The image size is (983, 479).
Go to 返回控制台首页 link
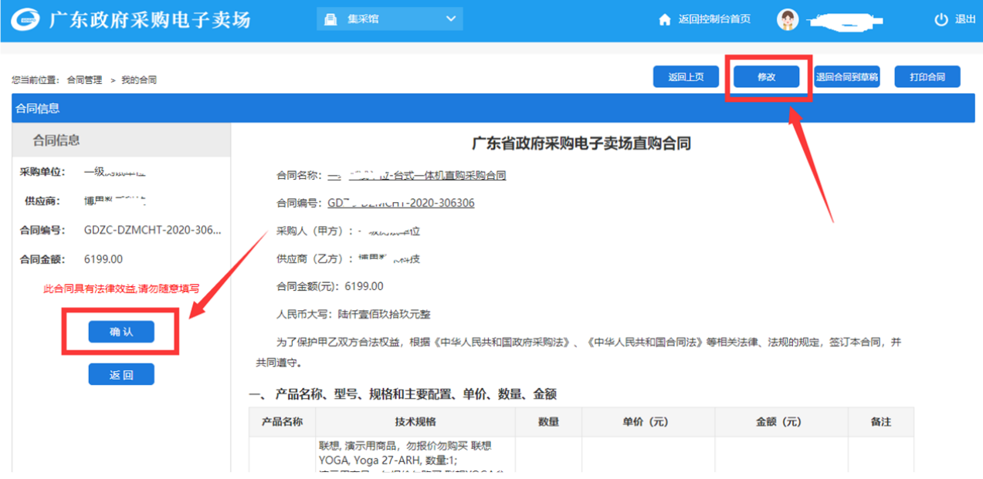pos(714,19)
